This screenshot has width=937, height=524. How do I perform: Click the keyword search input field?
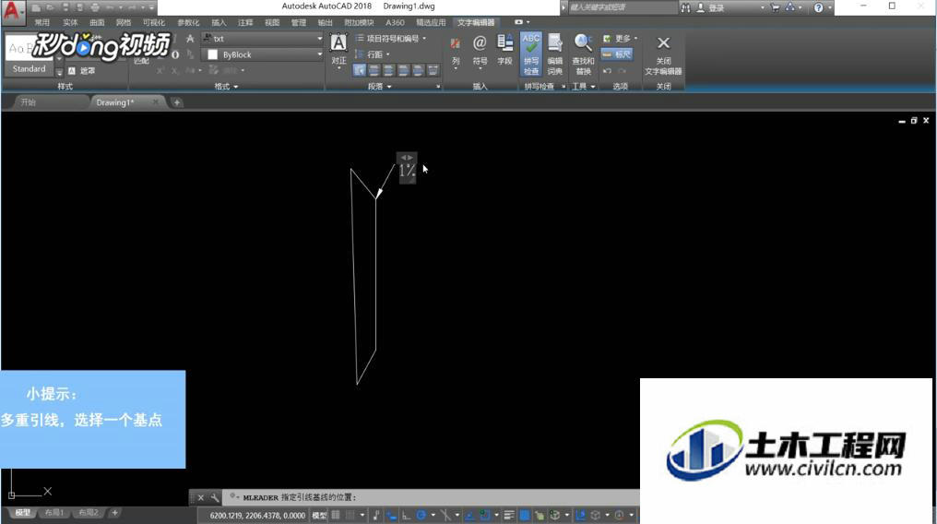click(623, 7)
